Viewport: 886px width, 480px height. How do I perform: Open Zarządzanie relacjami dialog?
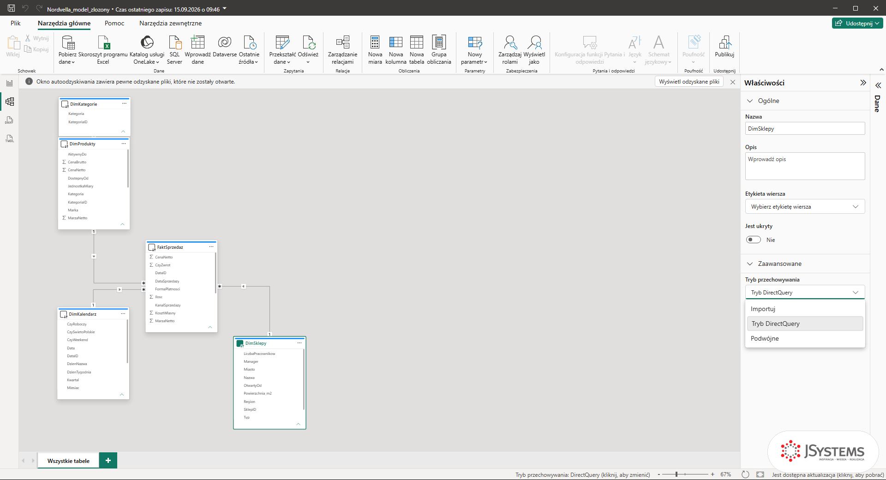tap(342, 50)
